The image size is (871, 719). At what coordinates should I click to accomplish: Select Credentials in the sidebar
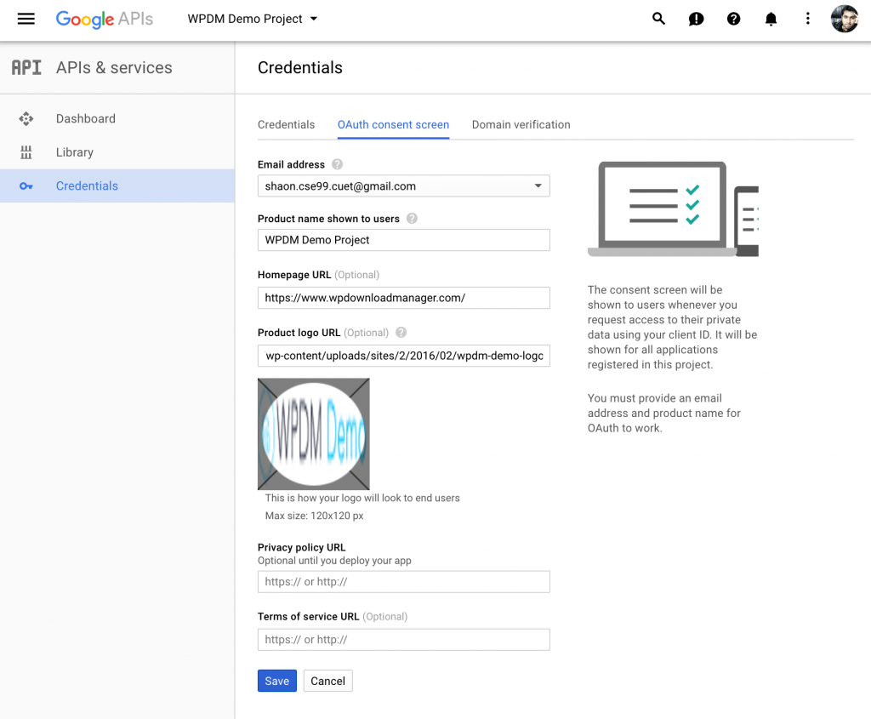click(x=117, y=186)
